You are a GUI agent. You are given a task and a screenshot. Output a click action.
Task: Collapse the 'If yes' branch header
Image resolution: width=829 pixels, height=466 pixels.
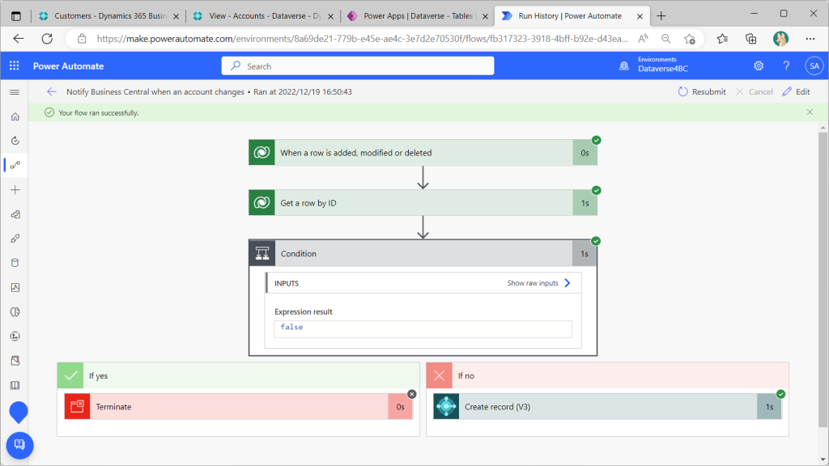click(x=239, y=375)
